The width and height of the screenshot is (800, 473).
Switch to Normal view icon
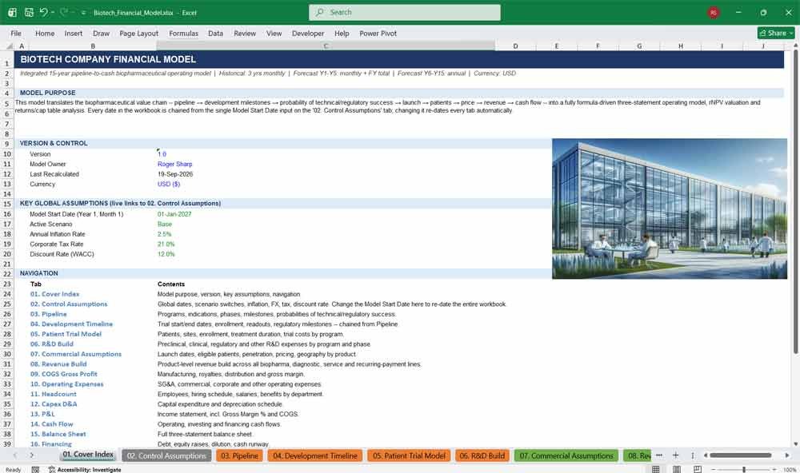656,469
